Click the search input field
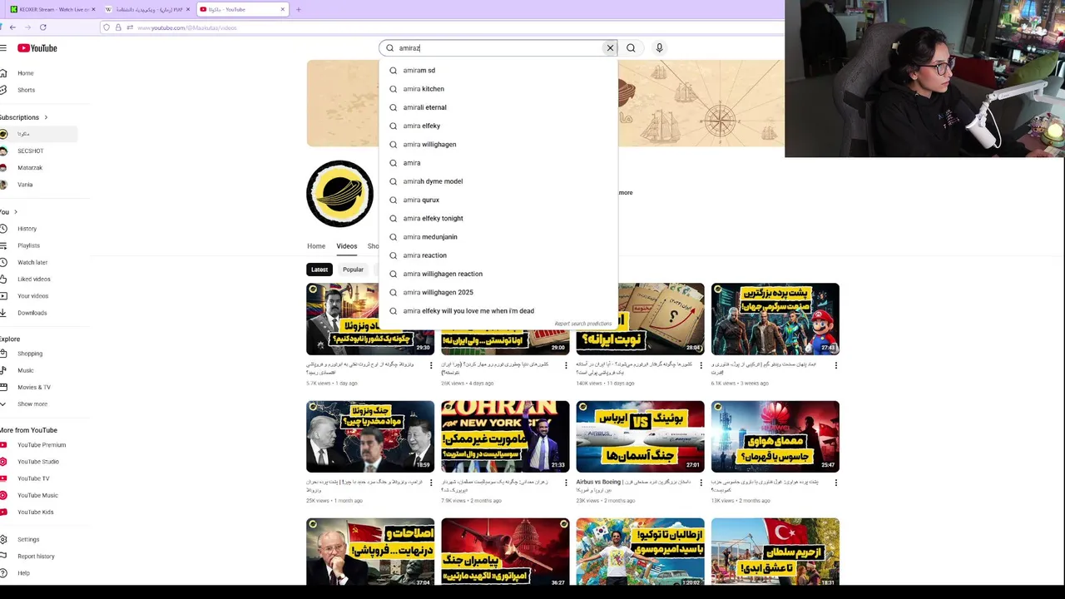The height and width of the screenshot is (599, 1065). click(499, 48)
